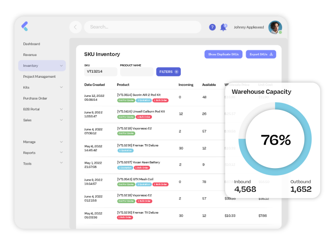The width and height of the screenshot is (331, 245).
Task: Click the Outbound 1,652 value
Action: [301, 189]
